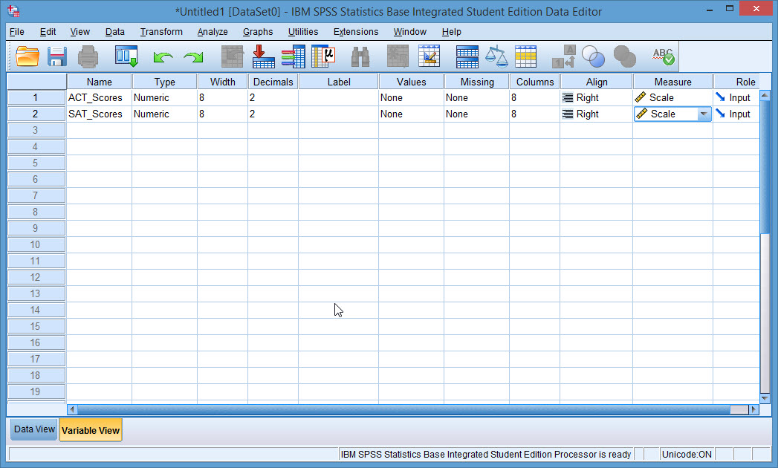Screen dimensions: 778x468
Task: Click vertical scrollbar up arrow
Action: [765, 95]
